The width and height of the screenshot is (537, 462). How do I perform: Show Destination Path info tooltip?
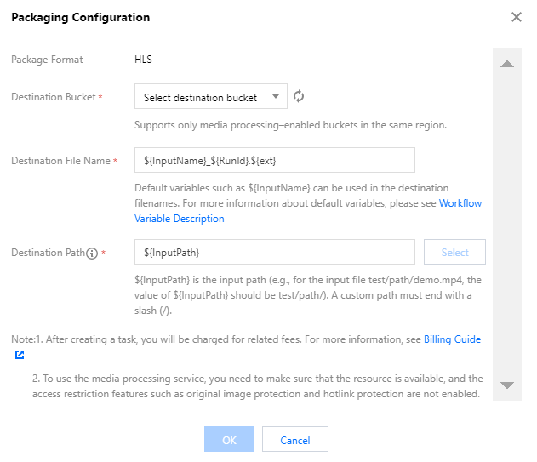(92, 253)
